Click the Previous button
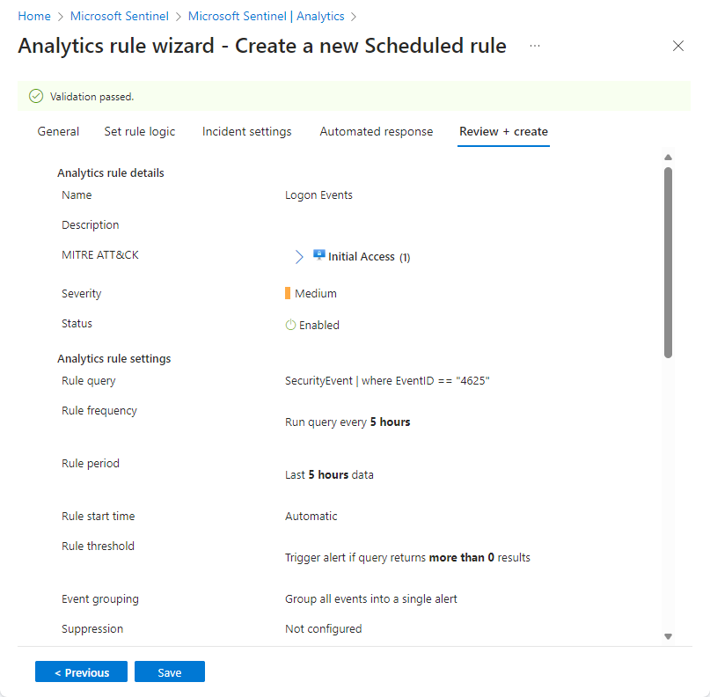Image resolution: width=710 pixels, height=697 pixels. click(x=81, y=671)
